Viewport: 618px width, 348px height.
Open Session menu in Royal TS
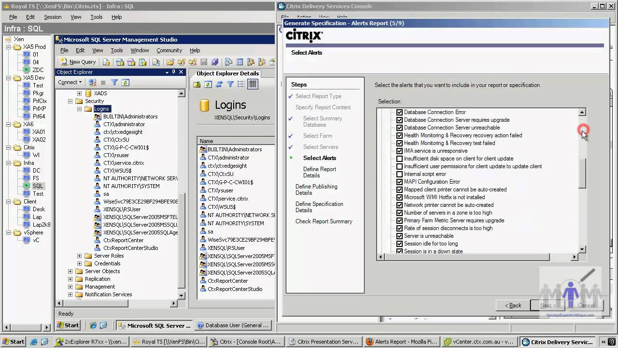[53, 17]
